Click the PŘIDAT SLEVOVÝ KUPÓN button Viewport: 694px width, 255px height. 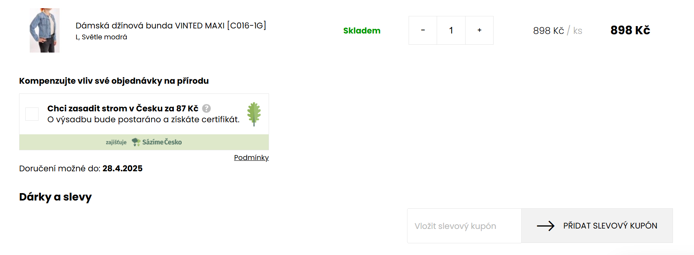click(597, 226)
